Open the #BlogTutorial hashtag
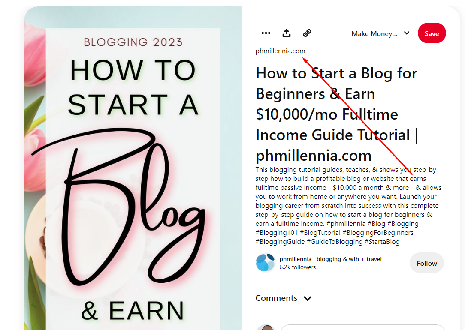 click(320, 233)
